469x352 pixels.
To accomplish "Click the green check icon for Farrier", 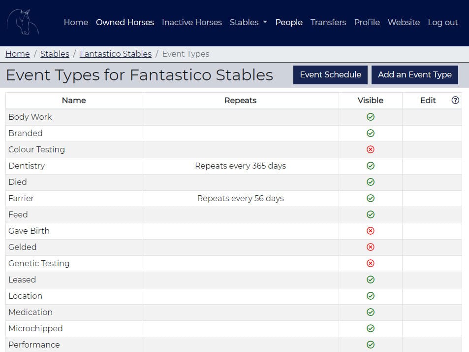I will [x=370, y=198].
